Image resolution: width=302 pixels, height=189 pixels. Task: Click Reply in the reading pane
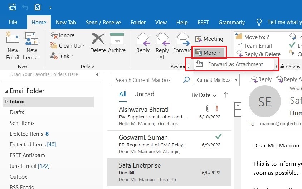click(x=261, y=79)
